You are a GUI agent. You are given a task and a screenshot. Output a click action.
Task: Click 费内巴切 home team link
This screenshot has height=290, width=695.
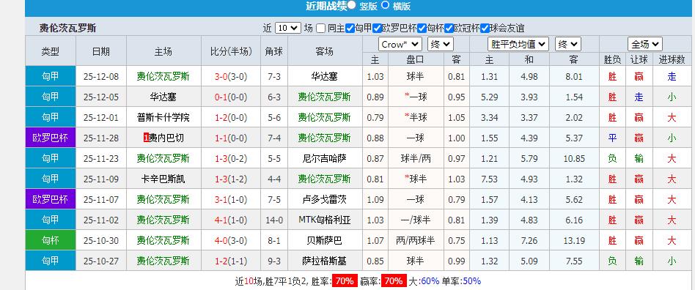click(x=166, y=138)
